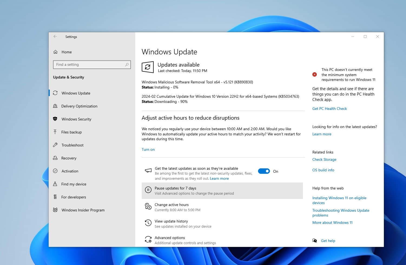
Task: Open Change active hours option
Action: 222,207
